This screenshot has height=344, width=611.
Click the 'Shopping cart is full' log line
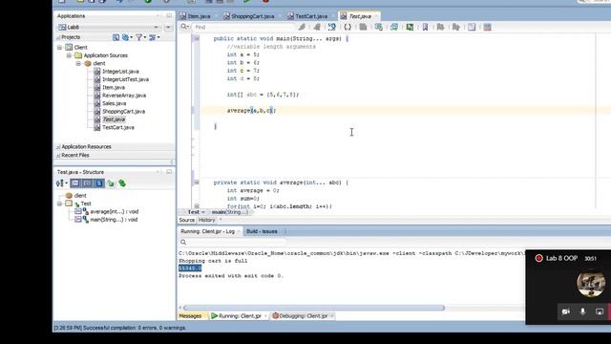(213, 261)
